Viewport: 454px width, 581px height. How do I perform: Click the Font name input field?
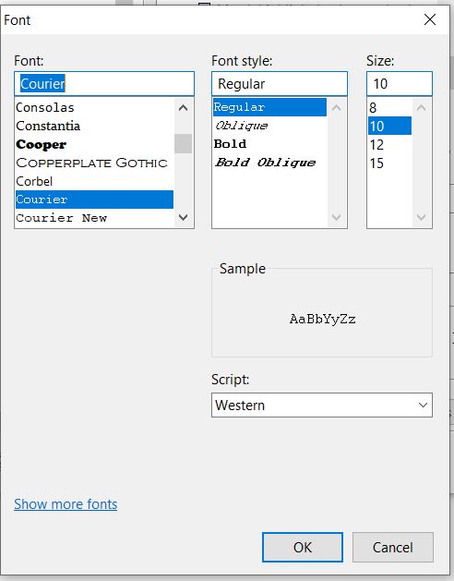pyautogui.click(x=104, y=84)
